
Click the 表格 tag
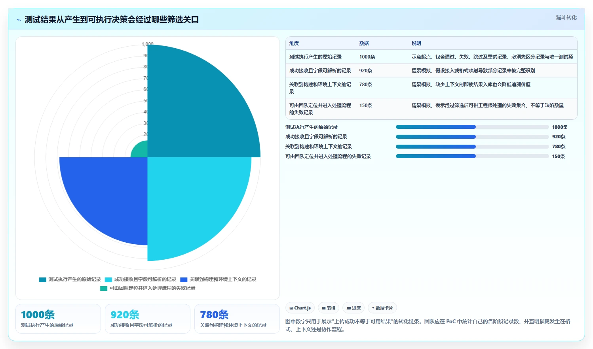tap(329, 308)
